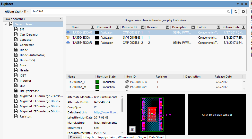Click the Fuse document icon
252x139 pixels.
point(16,65)
